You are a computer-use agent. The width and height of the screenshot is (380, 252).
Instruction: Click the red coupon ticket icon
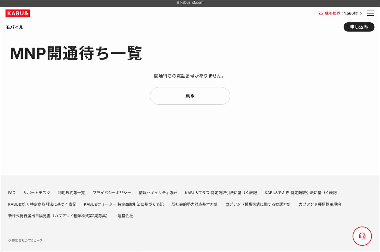321,13
